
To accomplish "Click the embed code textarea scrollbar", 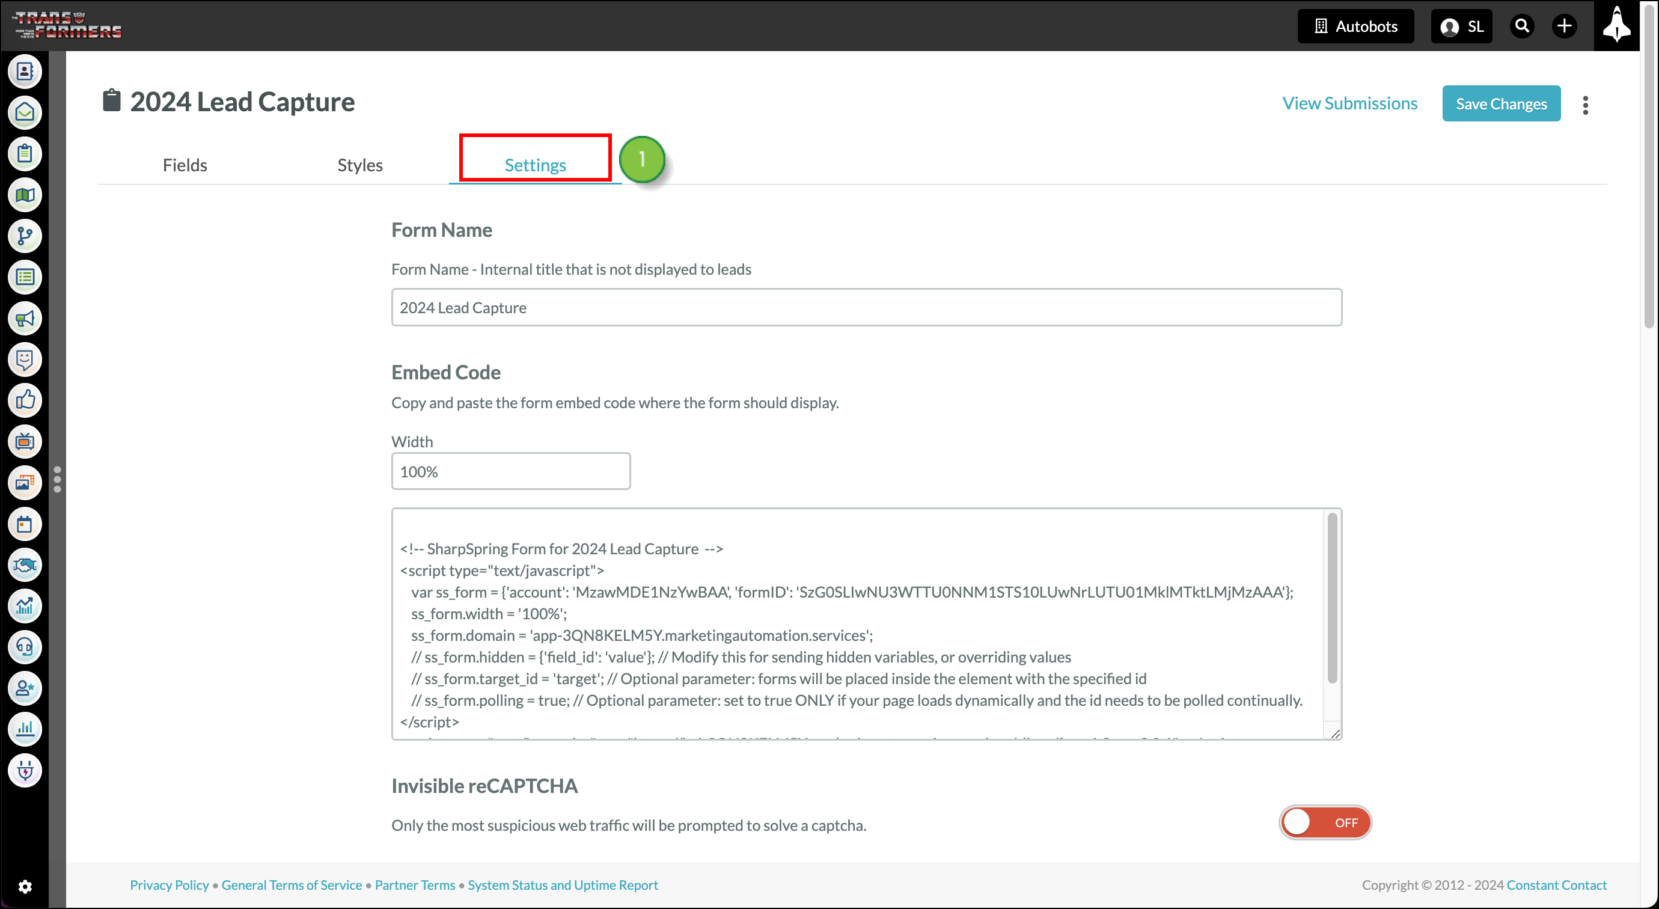I will pos(1333,597).
